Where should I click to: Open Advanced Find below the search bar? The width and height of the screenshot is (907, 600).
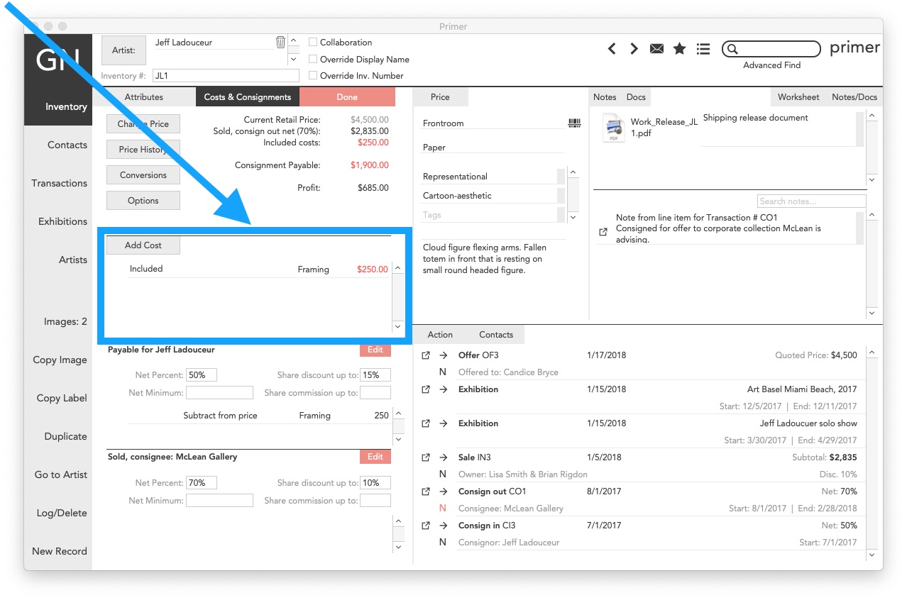point(771,65)
